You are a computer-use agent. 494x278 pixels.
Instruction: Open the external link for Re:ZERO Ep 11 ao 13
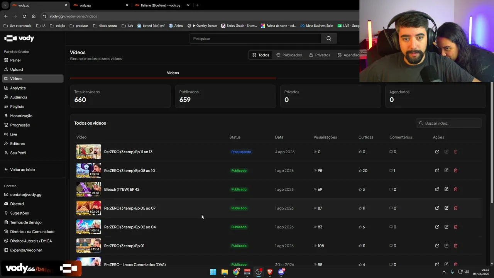(437, 152)
